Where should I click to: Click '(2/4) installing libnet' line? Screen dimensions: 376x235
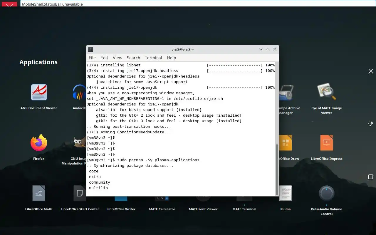coord(114,65)
